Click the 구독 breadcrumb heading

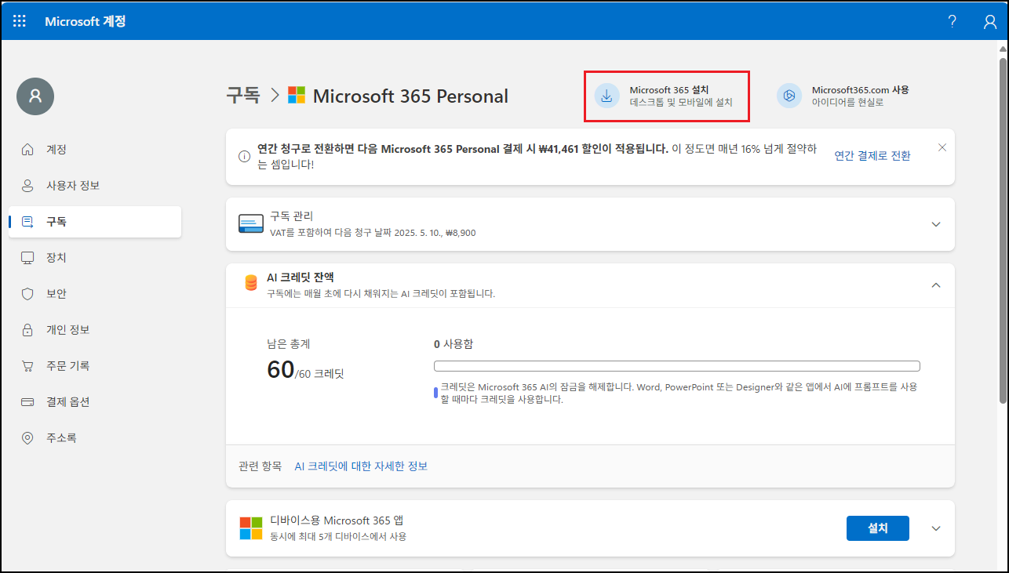click(243, 96)
